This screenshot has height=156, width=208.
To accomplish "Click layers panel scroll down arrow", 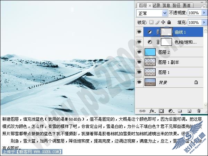I will 206,105.
